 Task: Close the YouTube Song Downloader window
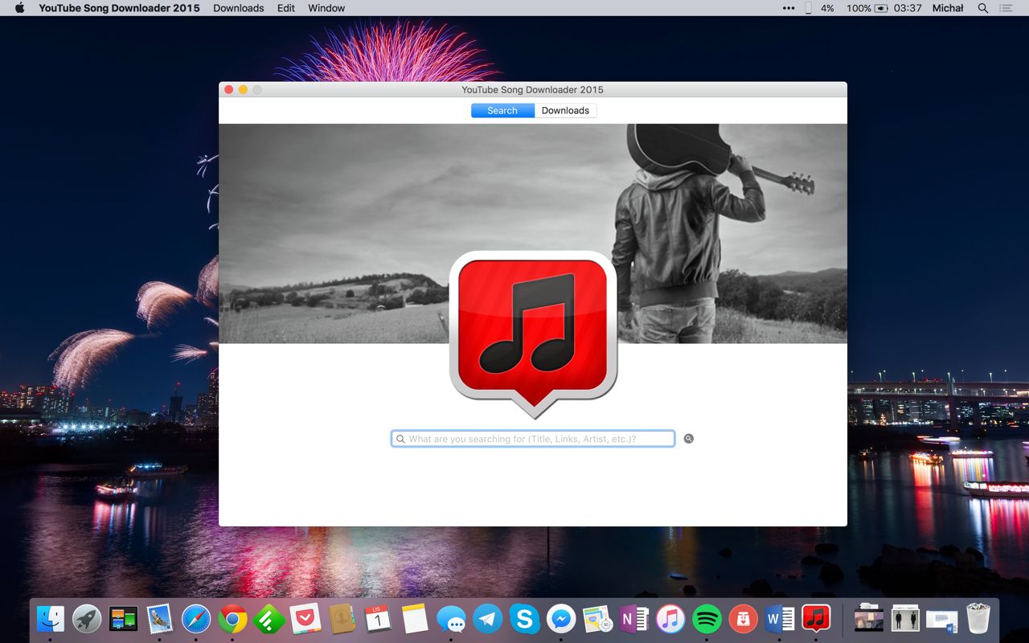[228, 90]
